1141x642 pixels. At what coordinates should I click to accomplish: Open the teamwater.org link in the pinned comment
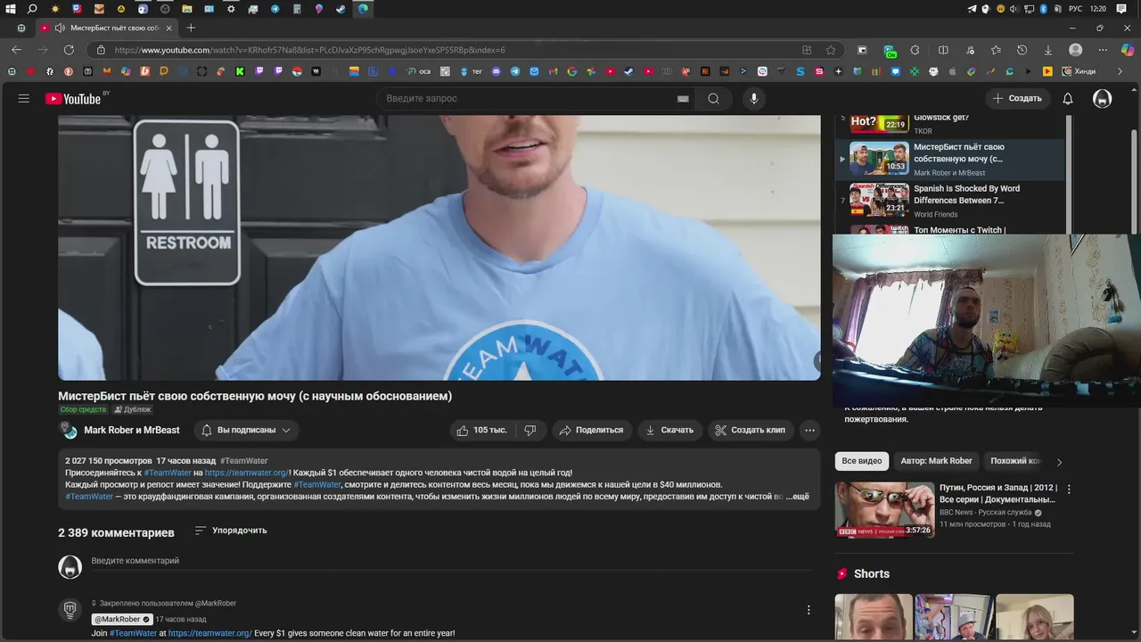(209, 633)
